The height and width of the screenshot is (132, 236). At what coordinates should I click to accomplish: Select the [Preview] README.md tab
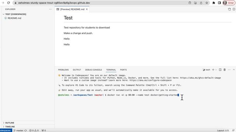coord(72,9)
